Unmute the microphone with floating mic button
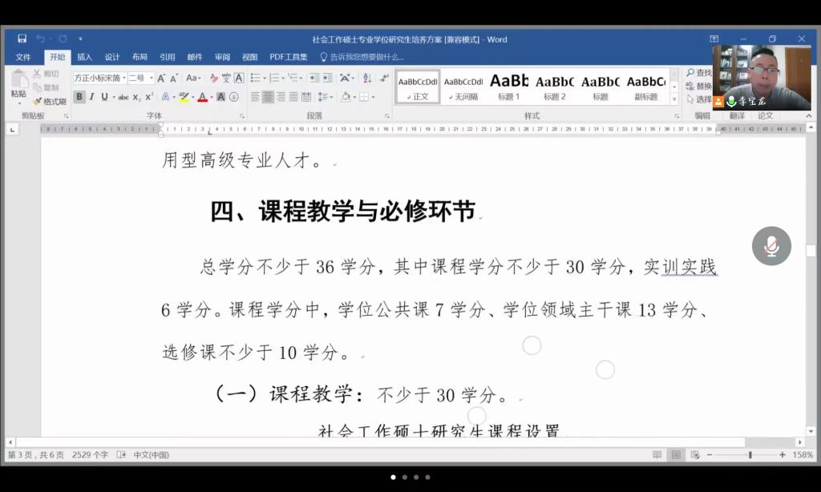 (771, 246)
